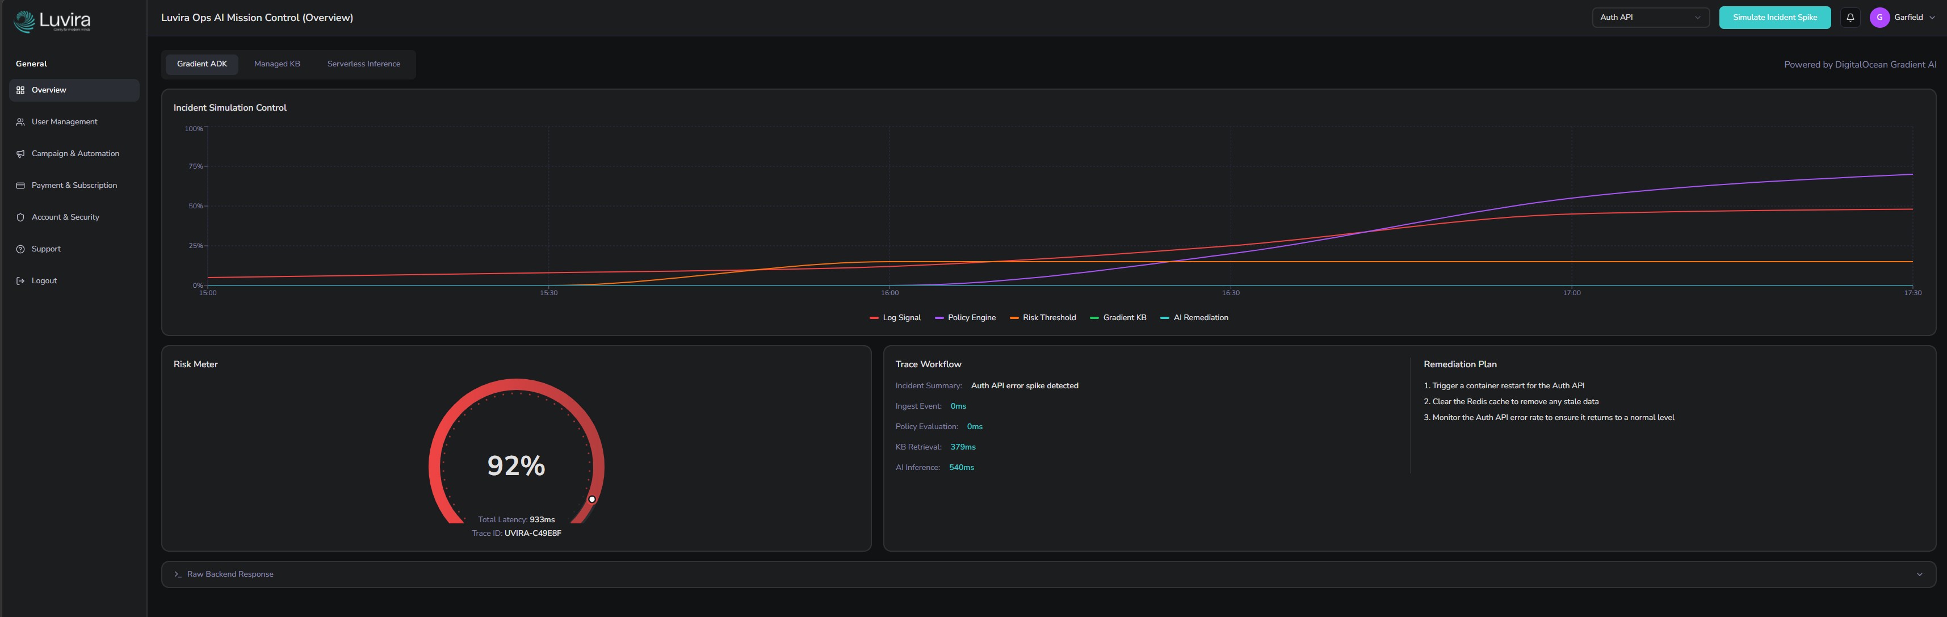Switch to the Managed KB tab
Viewport: 1947px width, 617px height.
pyautogui.click(x=276, y=64)
